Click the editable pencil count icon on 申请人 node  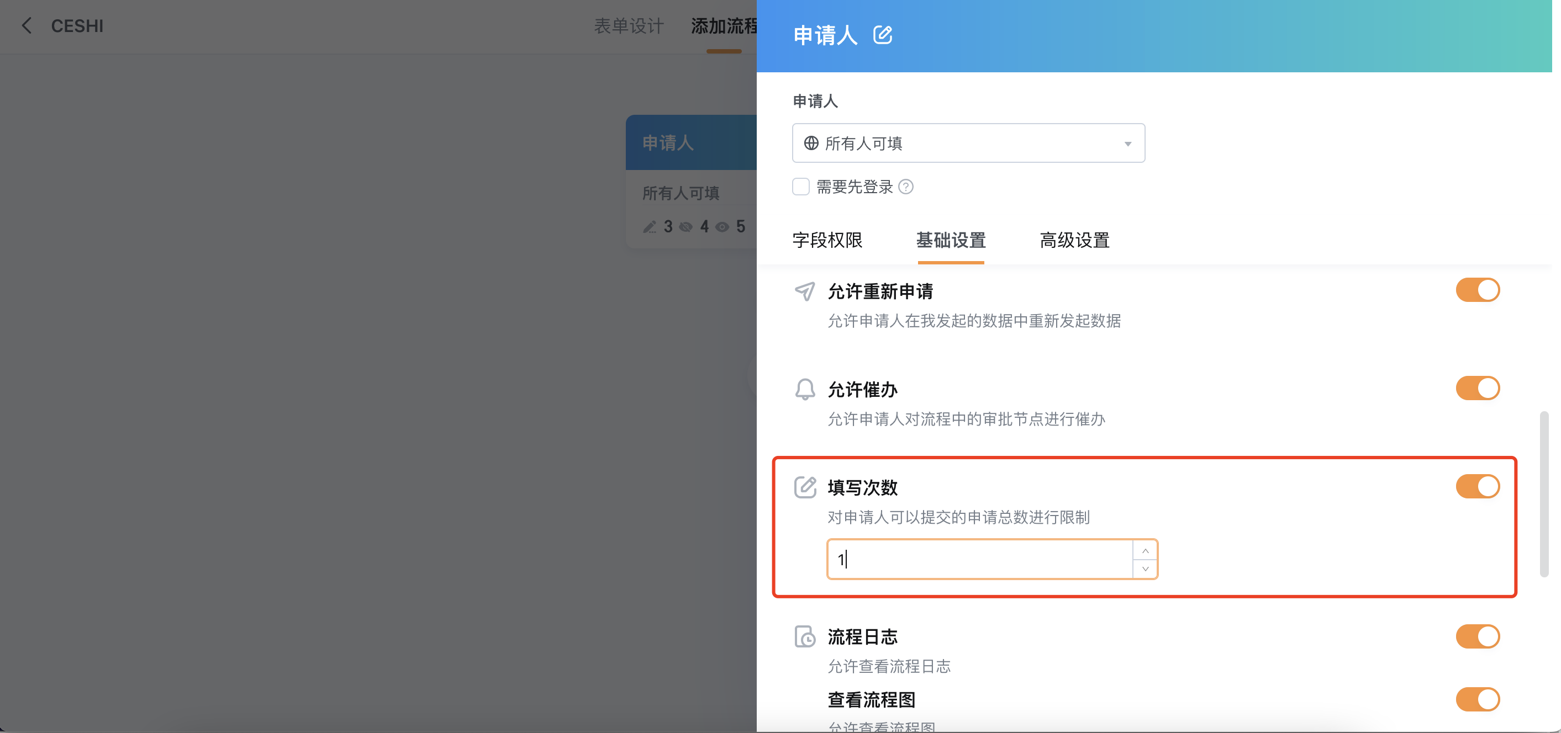(650, 227)
